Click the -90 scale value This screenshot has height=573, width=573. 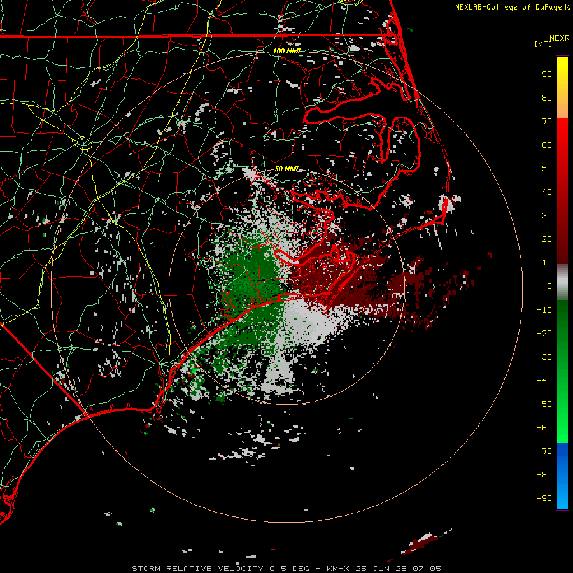tap(544, 499)
